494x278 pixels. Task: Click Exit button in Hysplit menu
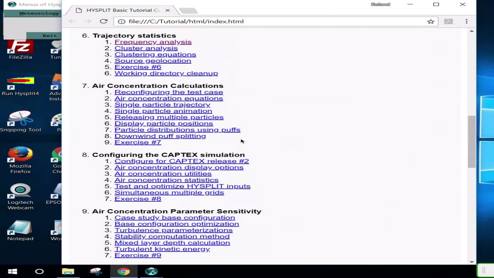click(x=49, y=36)
